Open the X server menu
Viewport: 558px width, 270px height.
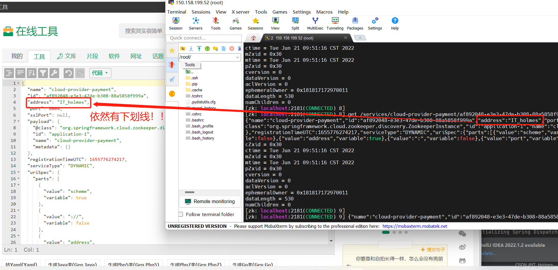click(x=240, y=12)
